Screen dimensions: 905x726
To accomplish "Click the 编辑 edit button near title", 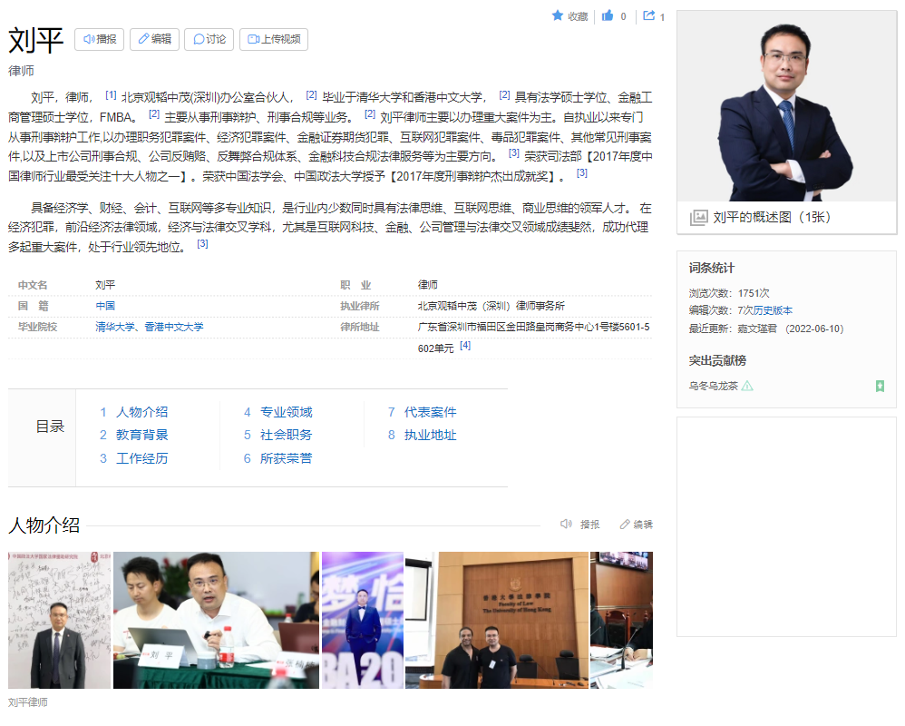I will tap(154, 39).
